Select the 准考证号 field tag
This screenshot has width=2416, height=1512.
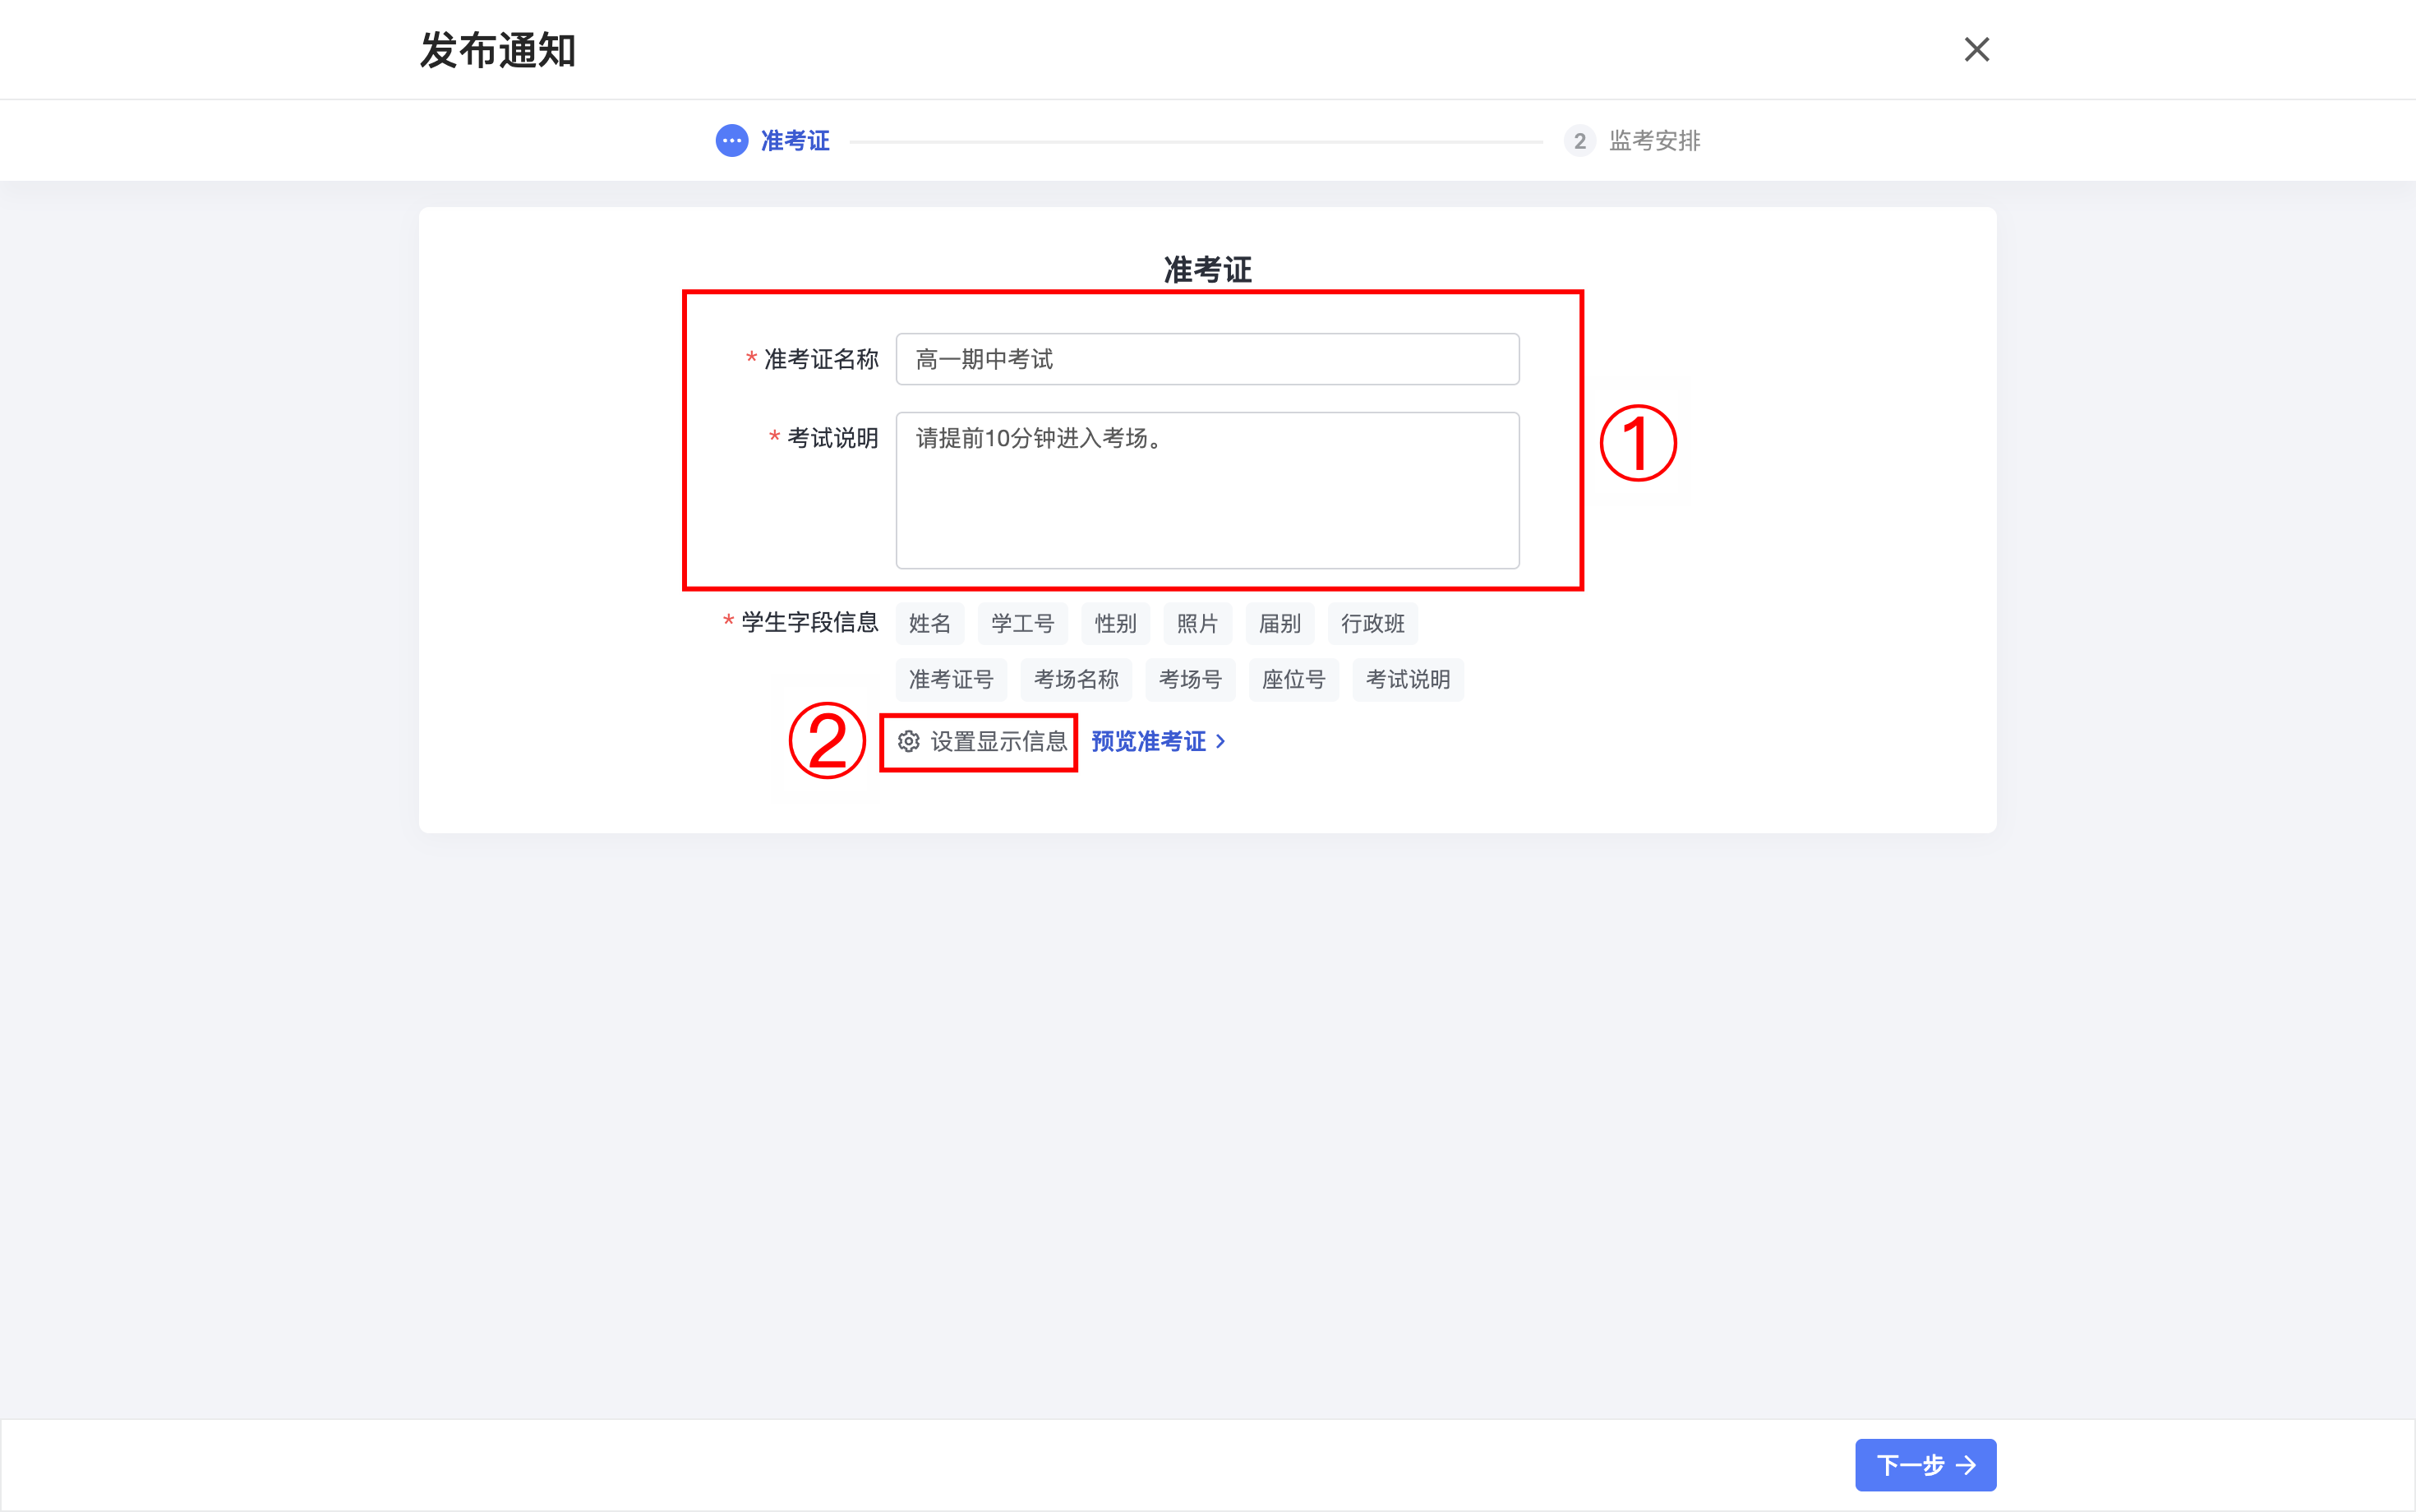[951, 680]
